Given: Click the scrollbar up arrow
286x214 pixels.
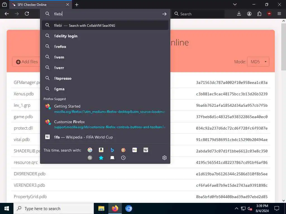Looking at the screenshot, I should tap(283, 21).
